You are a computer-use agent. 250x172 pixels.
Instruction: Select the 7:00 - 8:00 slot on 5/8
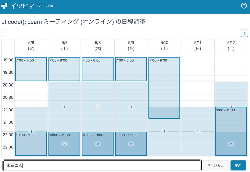pos(97,69)
